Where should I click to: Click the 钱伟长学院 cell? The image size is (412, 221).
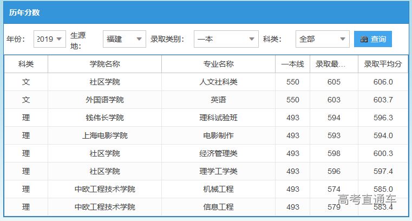click(x=104, y=118)
